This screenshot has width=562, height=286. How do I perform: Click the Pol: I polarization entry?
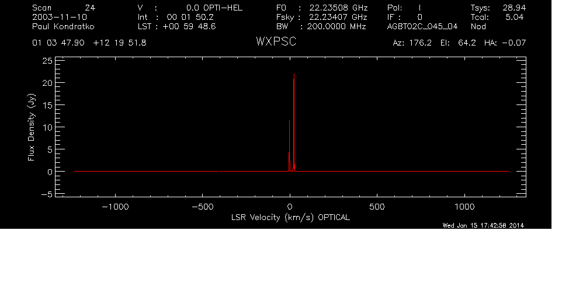tap(404, 8)
